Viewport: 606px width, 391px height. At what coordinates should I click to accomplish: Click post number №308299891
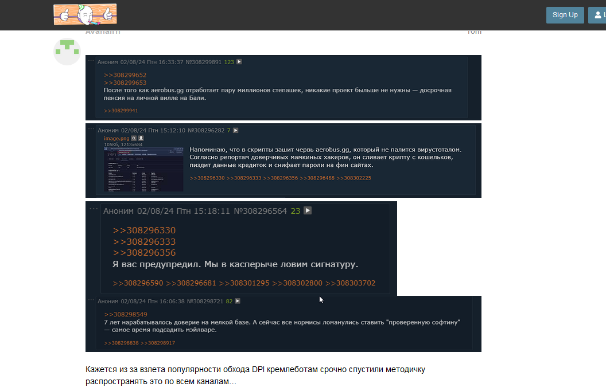tap(204, 62)
